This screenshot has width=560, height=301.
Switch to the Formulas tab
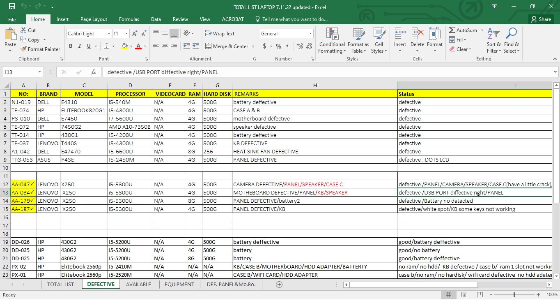point(129,19)
